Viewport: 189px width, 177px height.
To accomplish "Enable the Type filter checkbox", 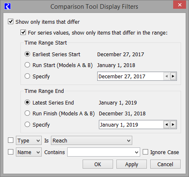I will point(10,140).
